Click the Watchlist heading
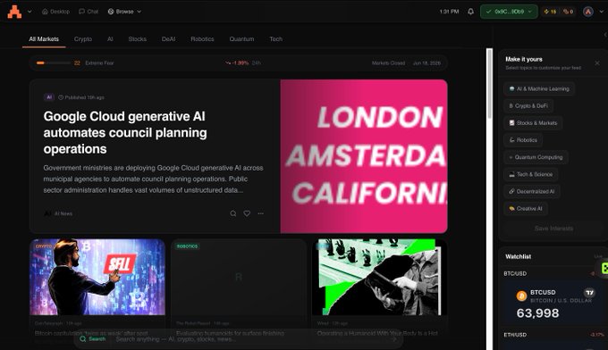Viewport: 608px width, 350px height. coord(518,256)
